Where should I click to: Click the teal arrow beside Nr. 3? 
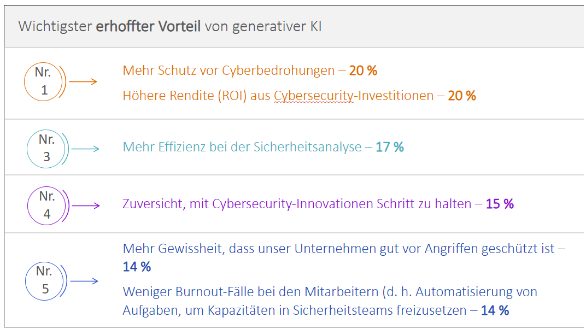[x=85, y=149]
